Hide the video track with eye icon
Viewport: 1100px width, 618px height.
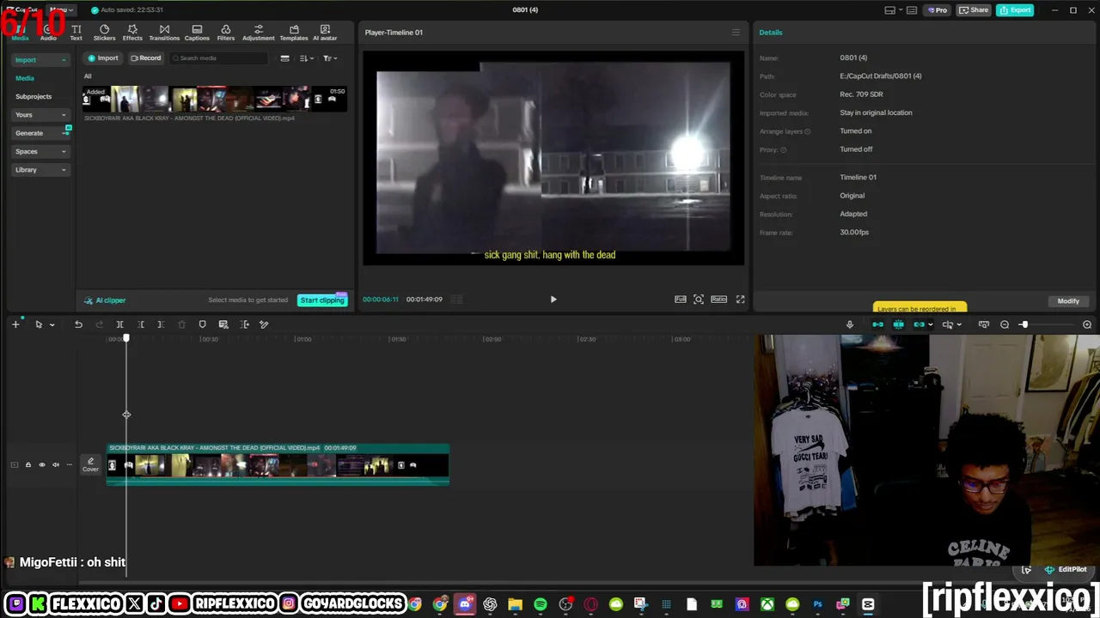41,465
